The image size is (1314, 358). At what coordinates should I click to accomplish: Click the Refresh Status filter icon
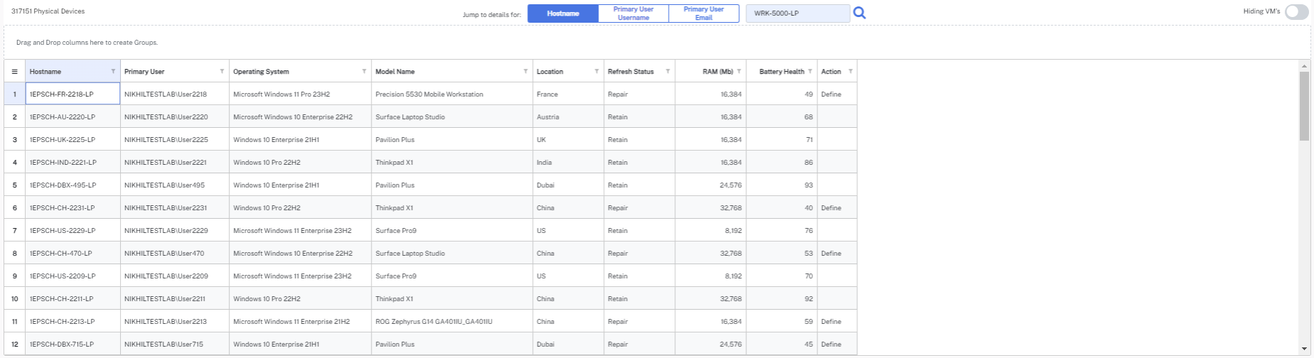tap(667, 71)
